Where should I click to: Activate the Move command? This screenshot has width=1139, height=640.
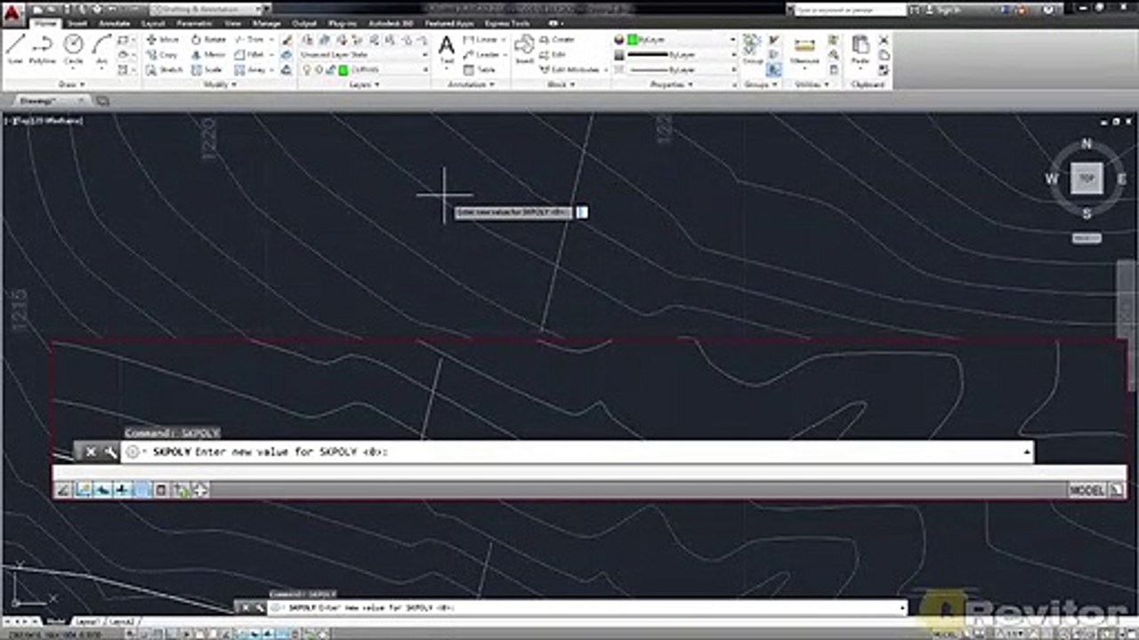[163, 40]
